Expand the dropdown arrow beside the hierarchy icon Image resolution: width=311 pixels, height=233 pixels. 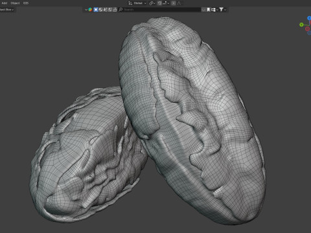[217, 10]
